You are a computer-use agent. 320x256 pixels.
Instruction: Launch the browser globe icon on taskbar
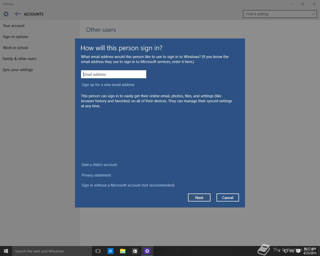tap(110, 251)
